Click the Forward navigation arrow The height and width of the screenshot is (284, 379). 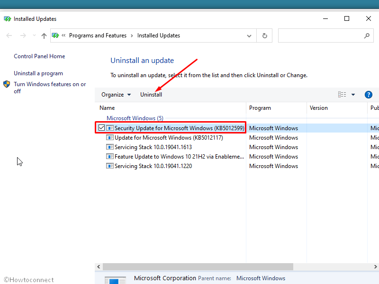pyautogui.click(x=23, y=36)
